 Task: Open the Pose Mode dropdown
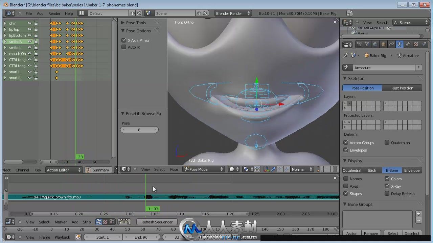pyautogui.click(x=203, y=169)
